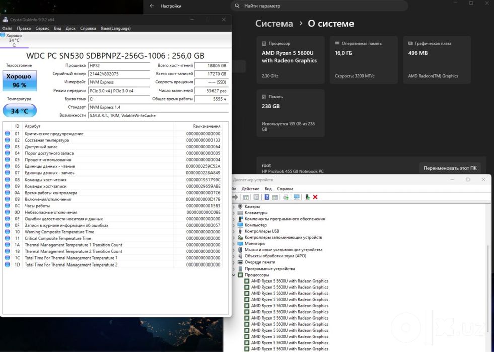
Task: Click the blue status dot for attribute 01
Action: point(7,134)
